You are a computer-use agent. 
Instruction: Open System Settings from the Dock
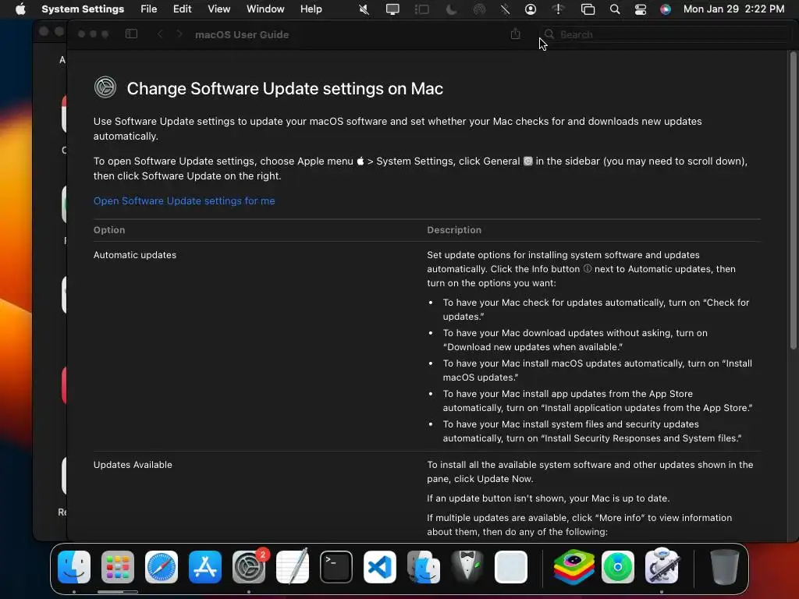249,567
